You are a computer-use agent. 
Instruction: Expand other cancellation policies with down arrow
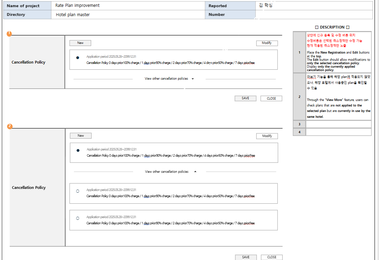pos(192,79)
